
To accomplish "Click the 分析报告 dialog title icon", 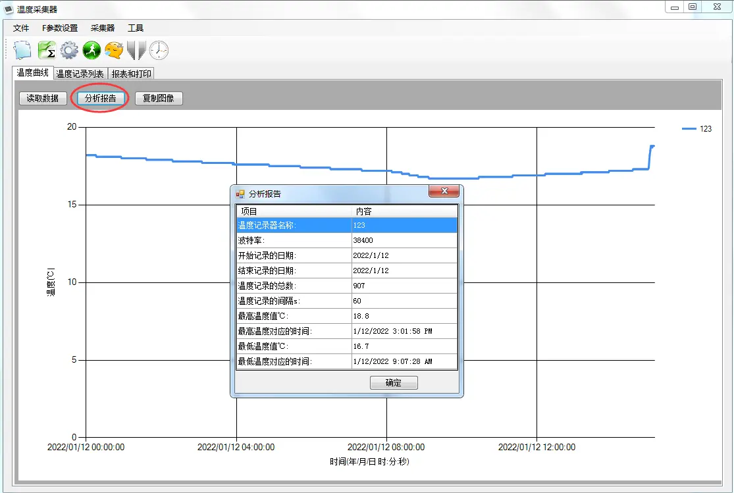I will click(x=240, y=194).
